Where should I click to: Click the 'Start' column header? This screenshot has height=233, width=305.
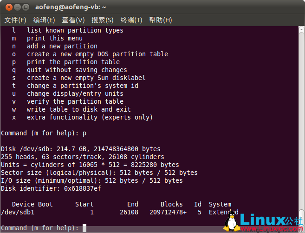84,204
